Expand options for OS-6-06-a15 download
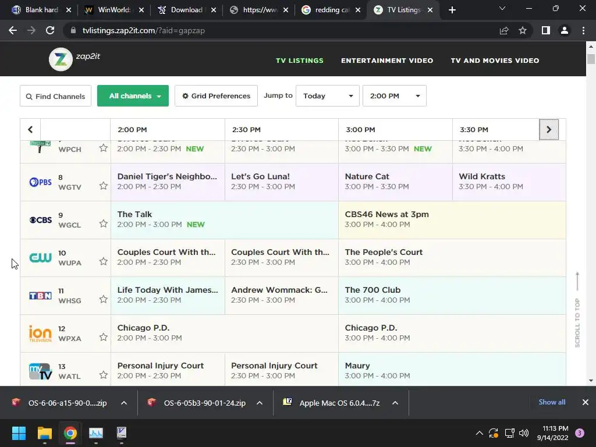Screen dimensions: 596x447 point(124,403)
